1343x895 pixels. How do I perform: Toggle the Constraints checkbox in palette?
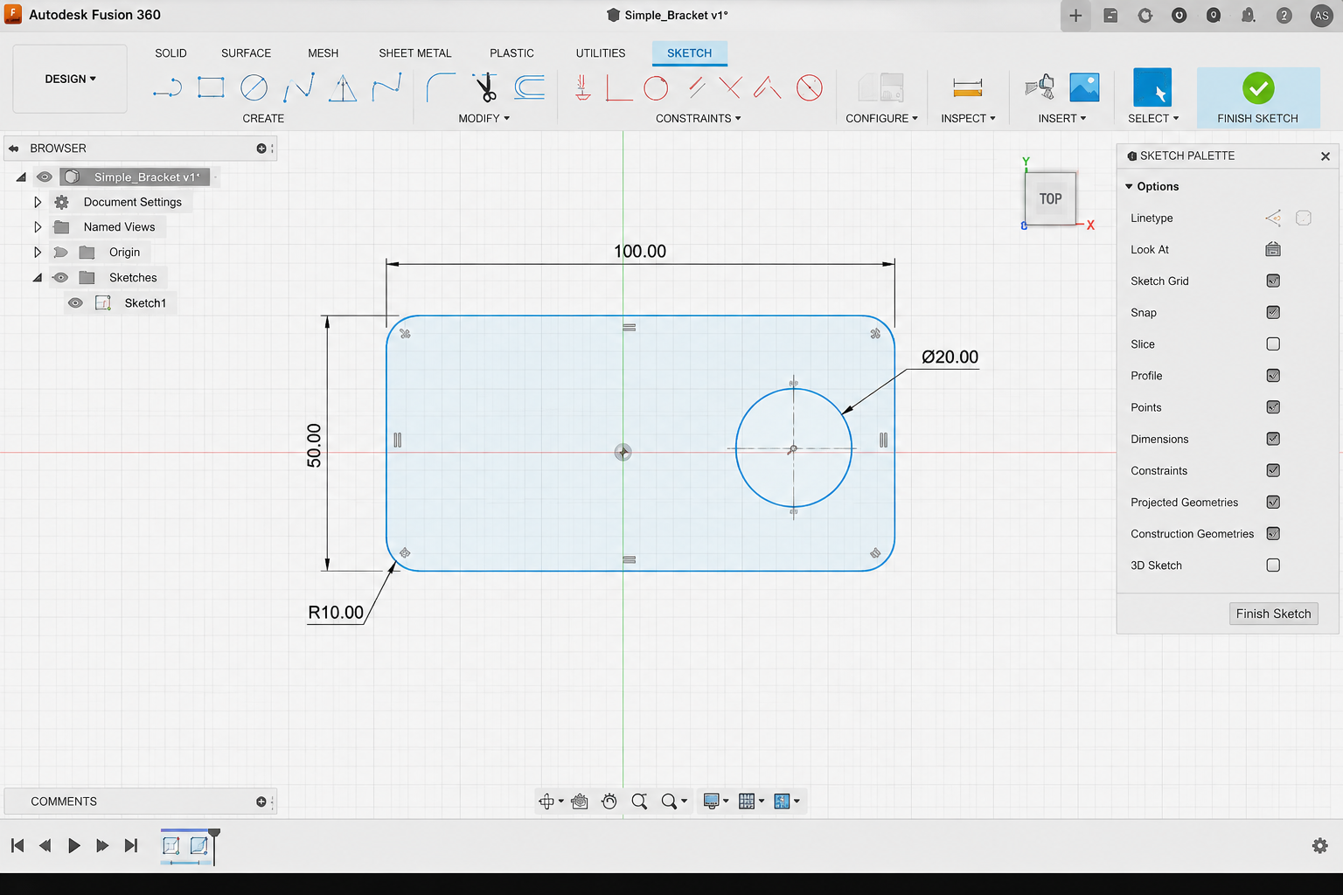1273,470
